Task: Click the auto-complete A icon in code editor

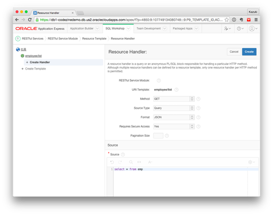Action: point(150,162)
